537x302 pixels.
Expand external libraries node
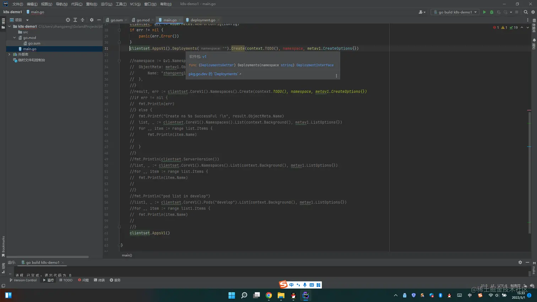10,54
